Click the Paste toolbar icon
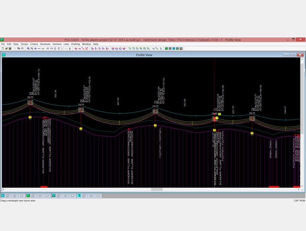Viewport: 306px width, 231px height. [22, 49]
